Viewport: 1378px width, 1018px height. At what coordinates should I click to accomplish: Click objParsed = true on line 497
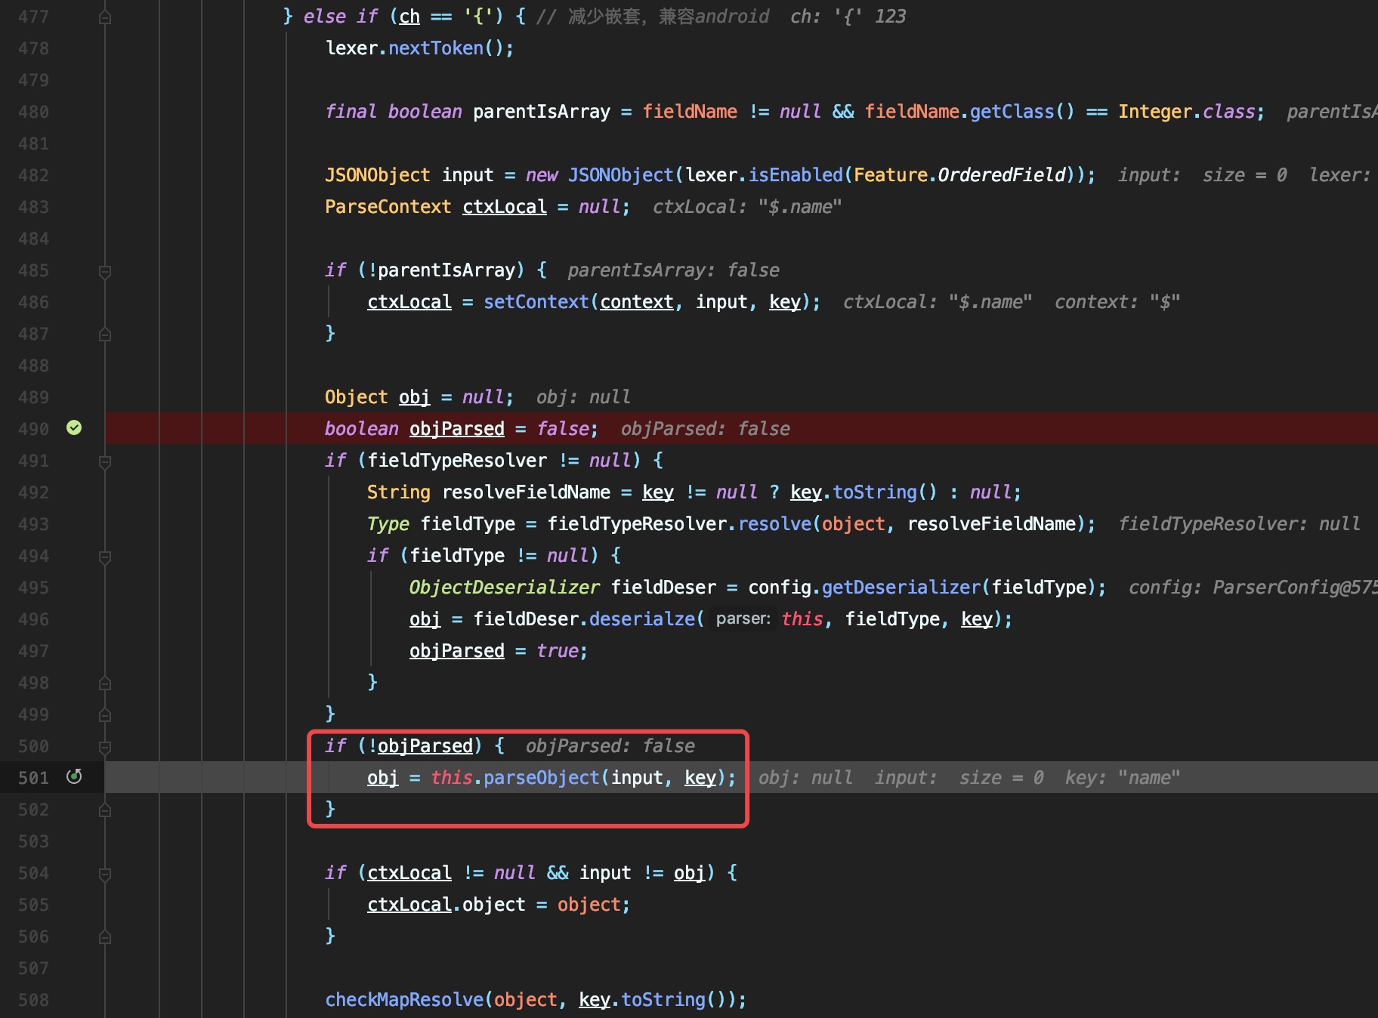(498, 651)
